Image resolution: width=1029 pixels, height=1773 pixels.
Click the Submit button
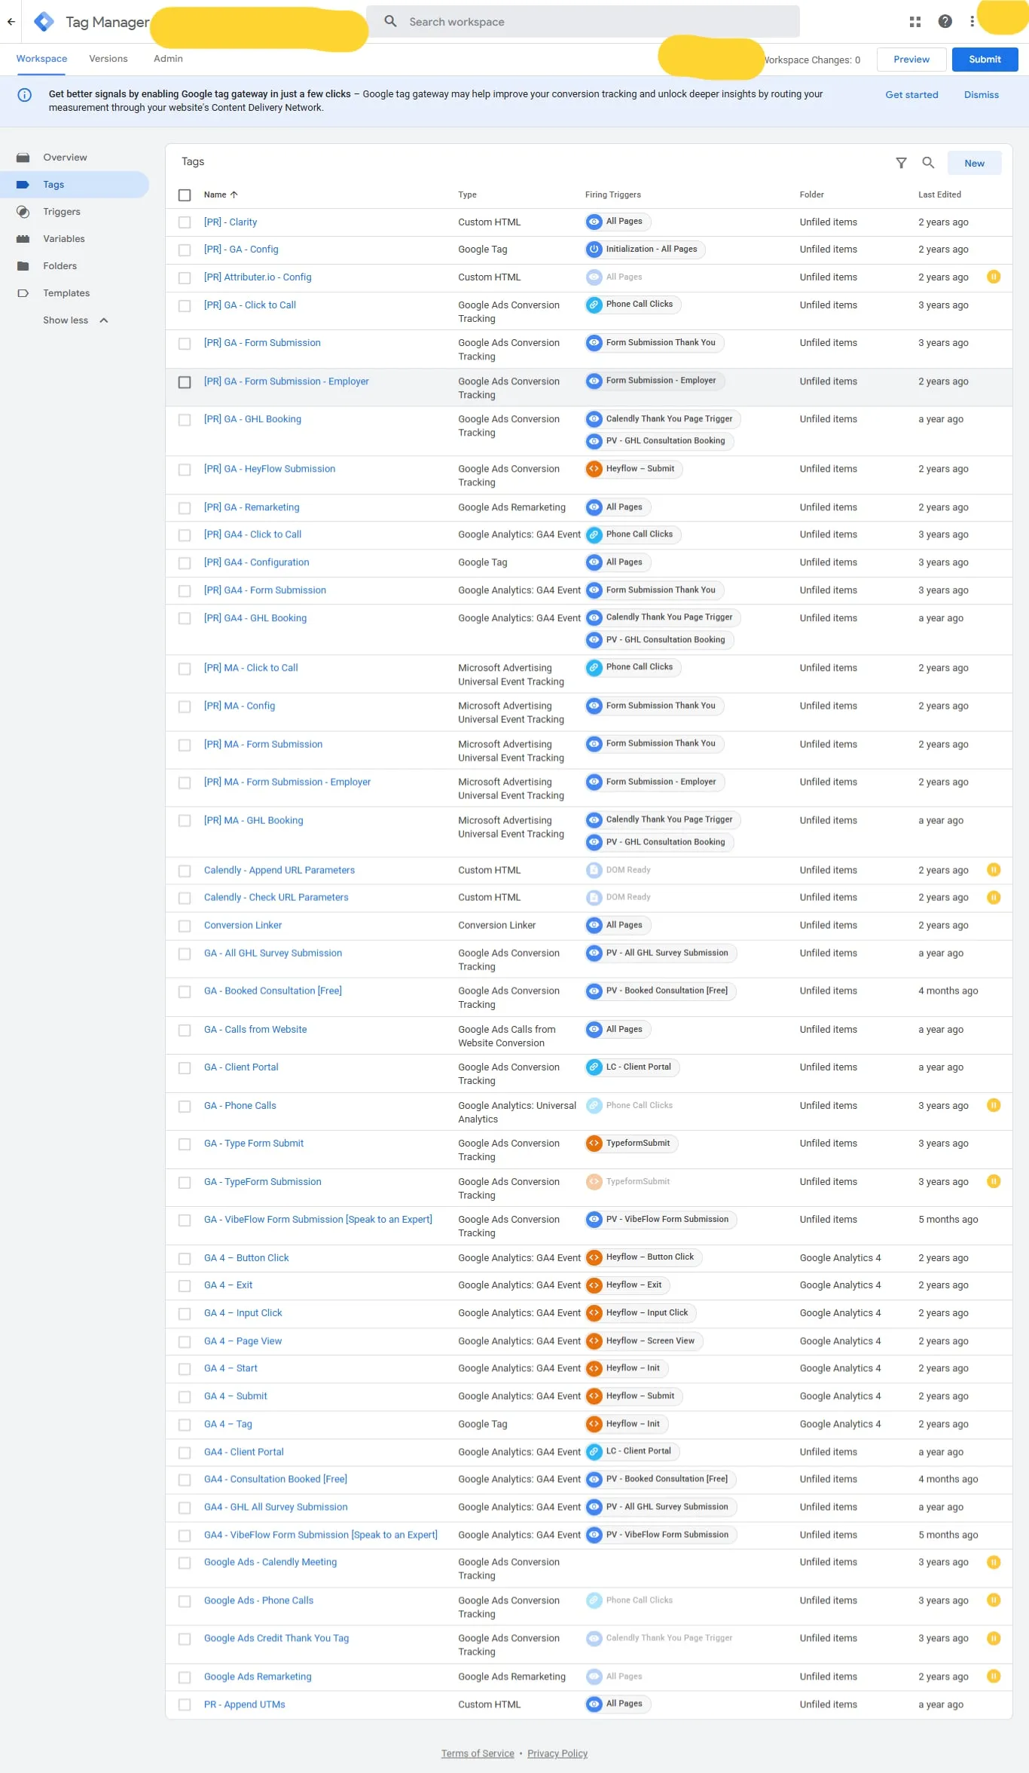coord(985,60)
